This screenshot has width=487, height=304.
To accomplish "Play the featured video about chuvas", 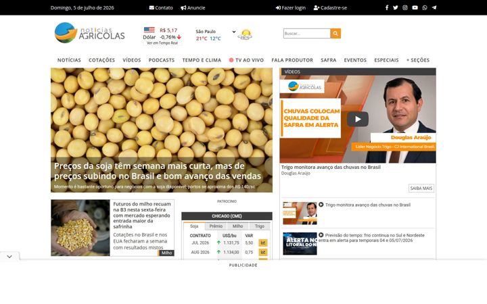I will click(358, 119).
